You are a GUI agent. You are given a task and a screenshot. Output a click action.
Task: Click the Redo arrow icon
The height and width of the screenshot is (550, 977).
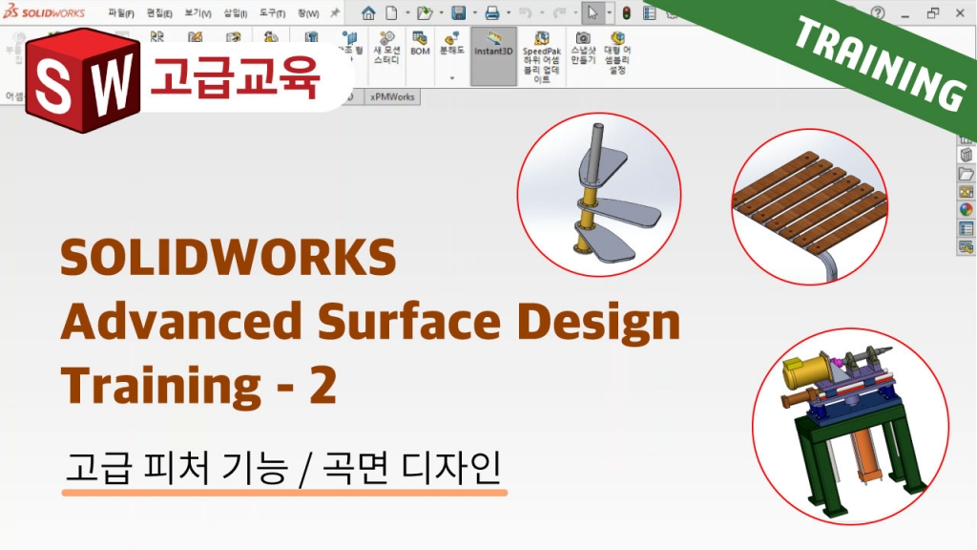tap(559, 12)
